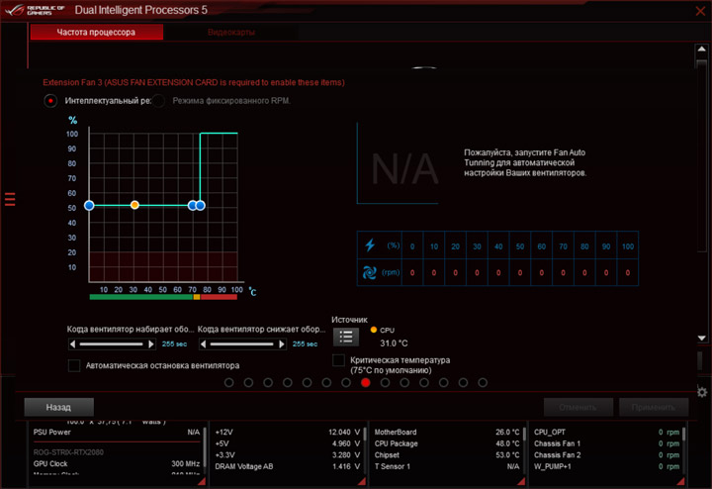Click right arrow of fan spin-down time

click(282, 344)
